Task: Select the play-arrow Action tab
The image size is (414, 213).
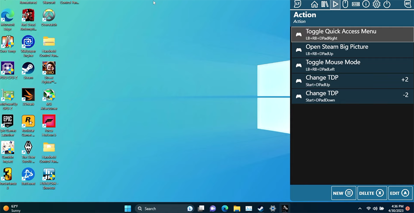Action: pos(335,4)
